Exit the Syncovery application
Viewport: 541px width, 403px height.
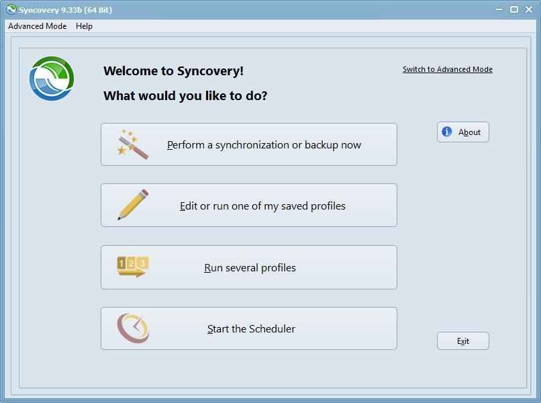point(462,341)
